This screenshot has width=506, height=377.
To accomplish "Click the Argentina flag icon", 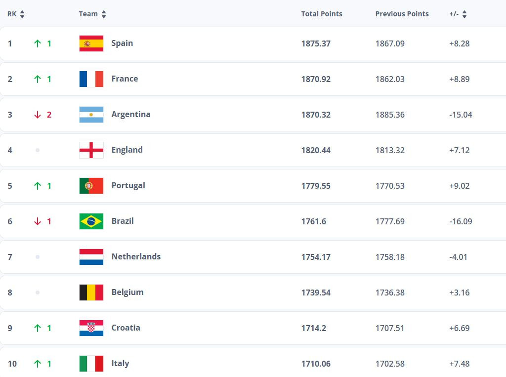I will tap(91, 114).
